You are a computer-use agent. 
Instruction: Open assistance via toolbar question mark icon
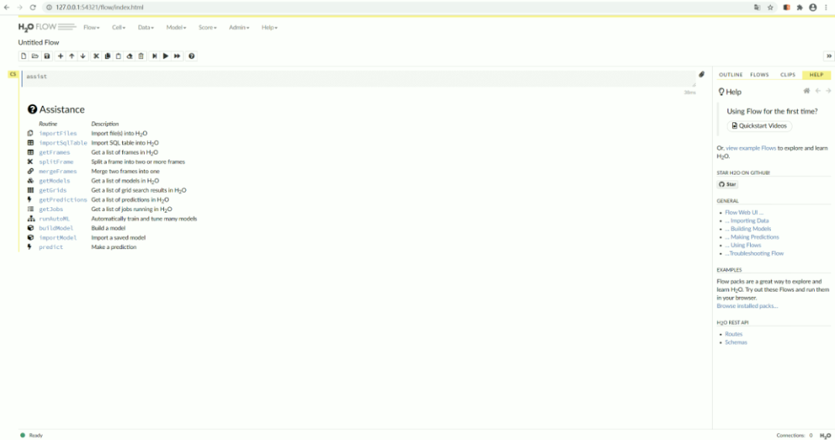[x=191, y=56]
